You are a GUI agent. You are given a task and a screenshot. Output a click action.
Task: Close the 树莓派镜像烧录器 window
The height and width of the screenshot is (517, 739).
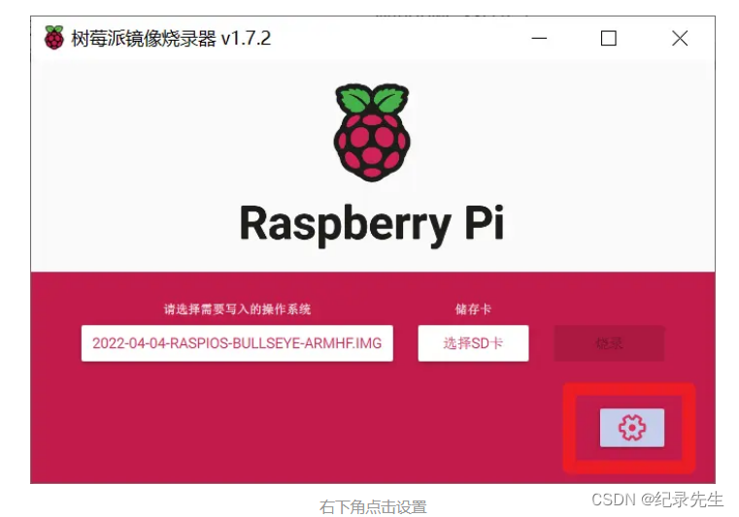[680, 38]
